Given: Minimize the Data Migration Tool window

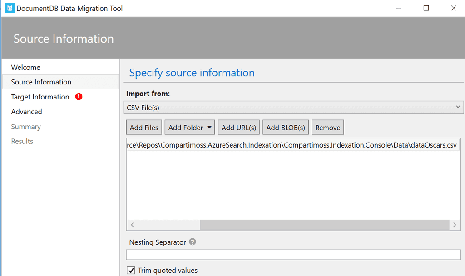Looking at the screenshot, I should [x=399, y=8].
